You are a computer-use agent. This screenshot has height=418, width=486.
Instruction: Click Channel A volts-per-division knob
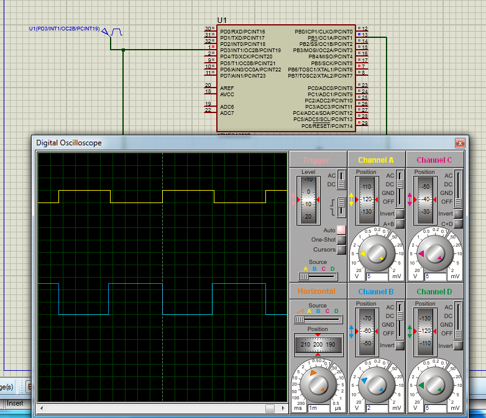pos(377,253)
